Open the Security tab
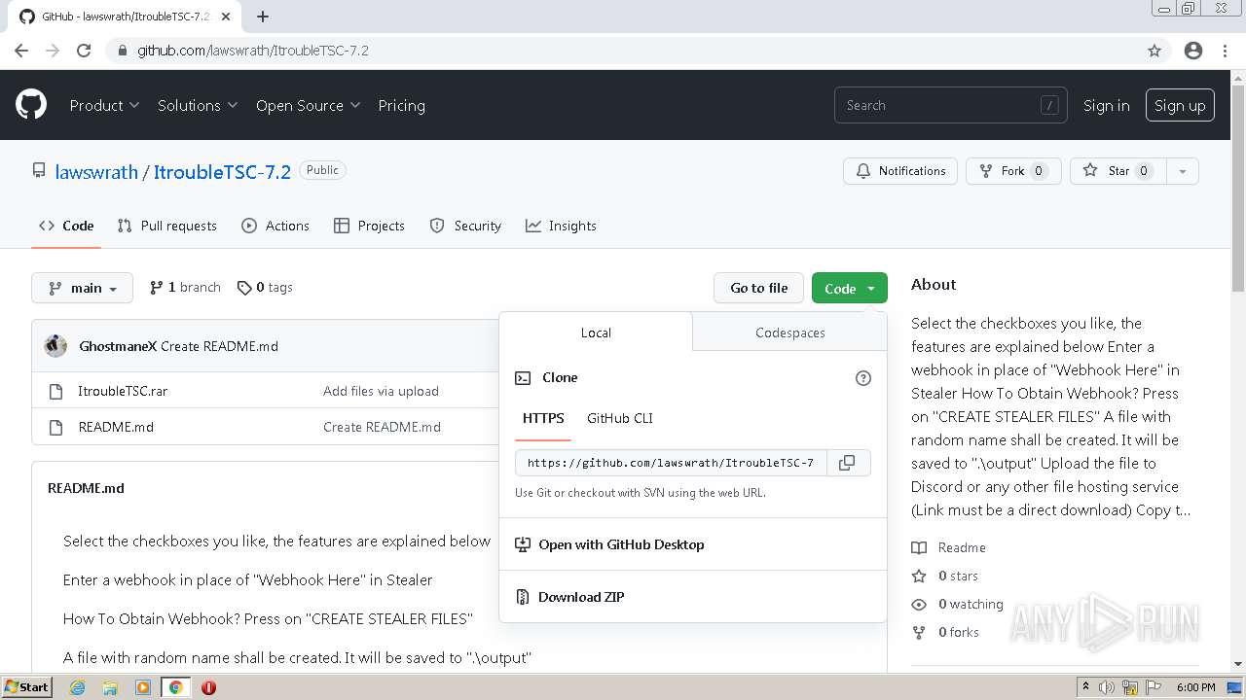The width and height of the screenshot is (1246, 700). pyautogui.click(x=465, y=226)
